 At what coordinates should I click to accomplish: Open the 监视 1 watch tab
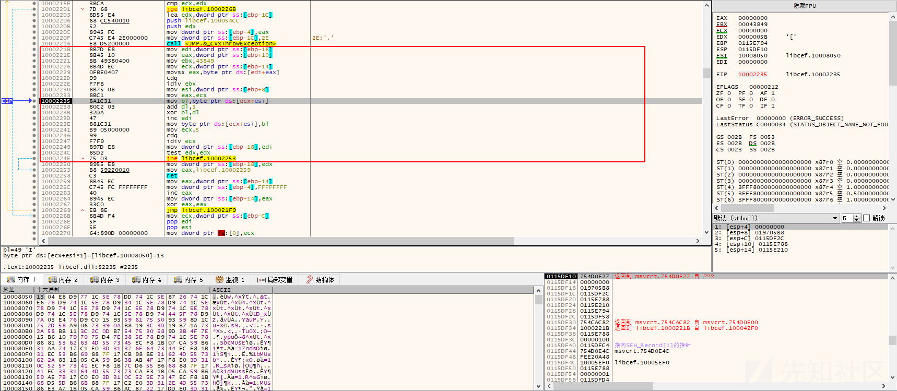[230, 280]
